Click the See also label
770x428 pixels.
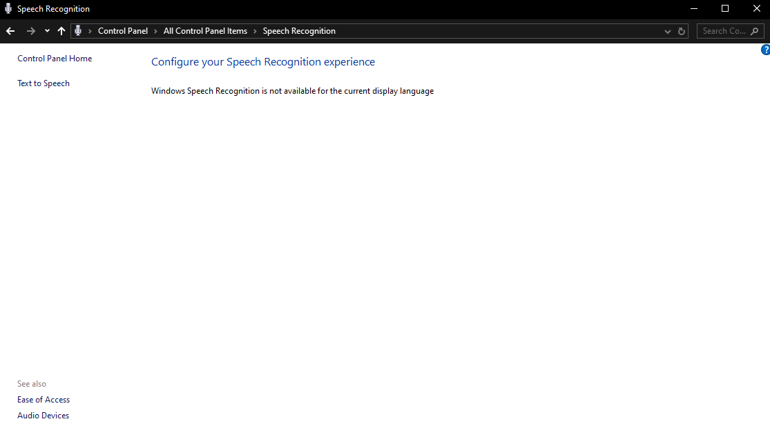click(x=32, y=384)
